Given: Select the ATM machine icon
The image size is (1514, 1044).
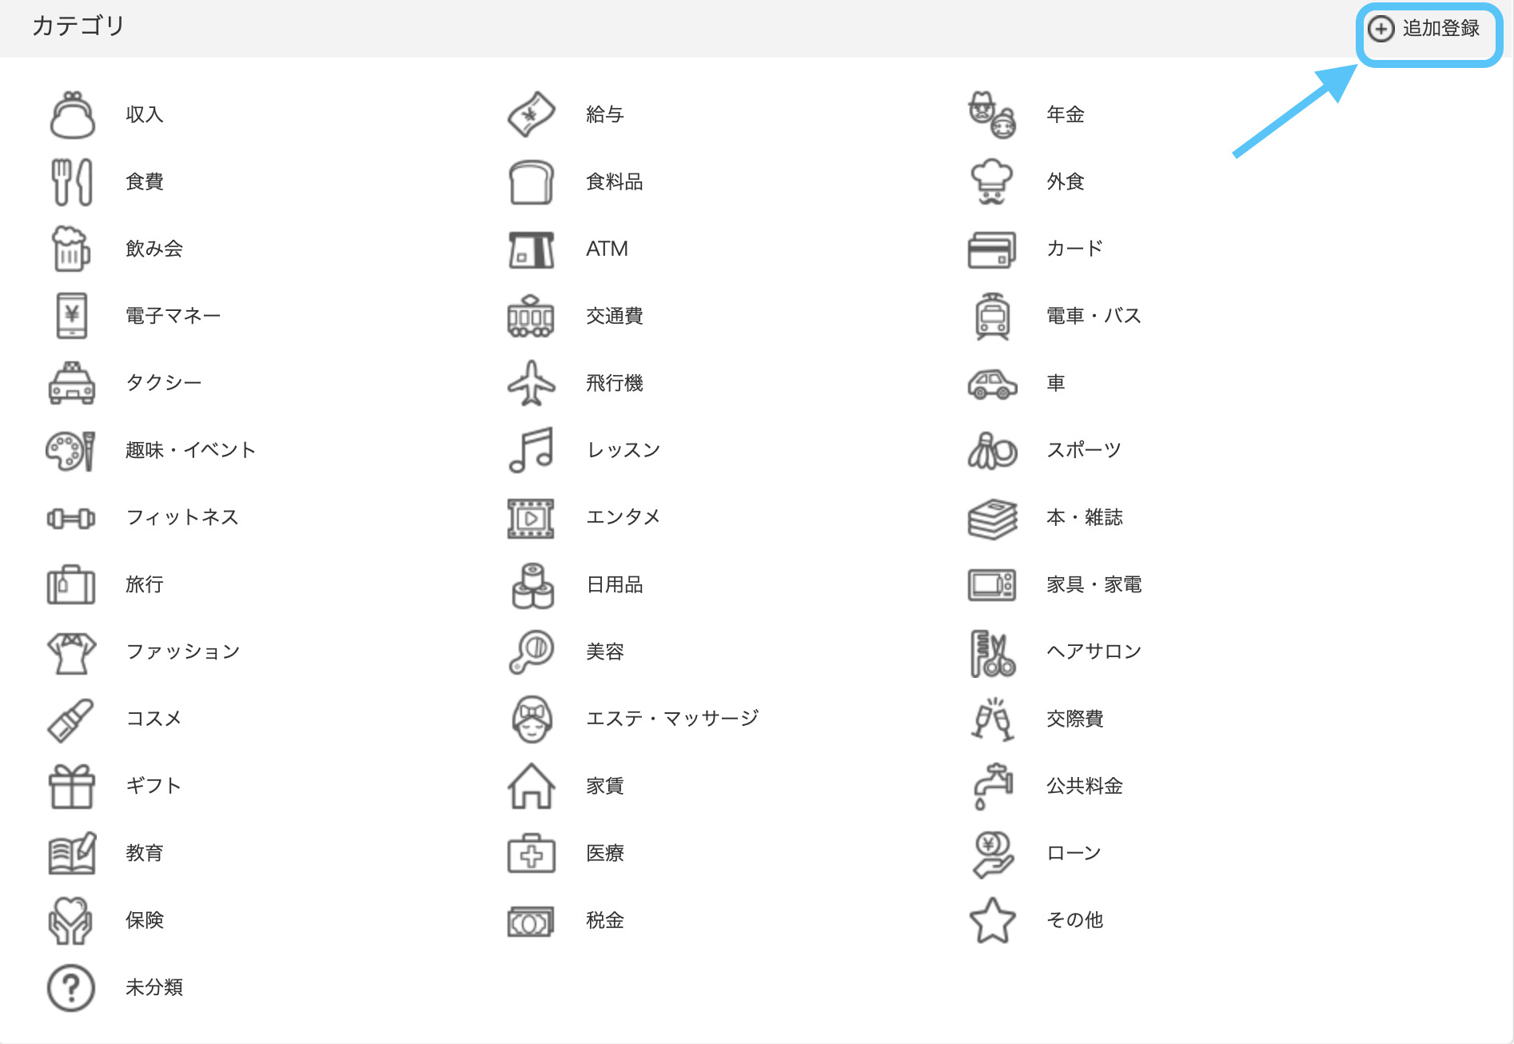Looking at the screenshot, I should (x=532, y=249).
